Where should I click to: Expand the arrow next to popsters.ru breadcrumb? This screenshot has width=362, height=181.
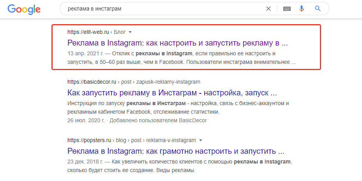tap(200, 140)
